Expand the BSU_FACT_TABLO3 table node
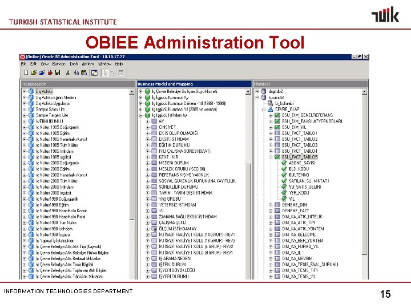Viewport: 411px width, 308px height. (x=271, y=145)
